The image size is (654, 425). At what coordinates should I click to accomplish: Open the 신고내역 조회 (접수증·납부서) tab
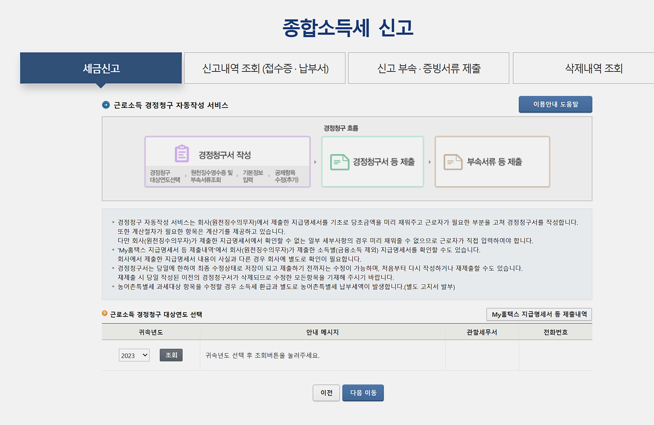click(x=265, y=68)
